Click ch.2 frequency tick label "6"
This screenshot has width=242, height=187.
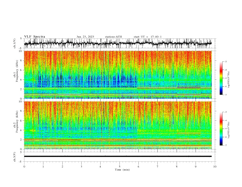point(21,121)
